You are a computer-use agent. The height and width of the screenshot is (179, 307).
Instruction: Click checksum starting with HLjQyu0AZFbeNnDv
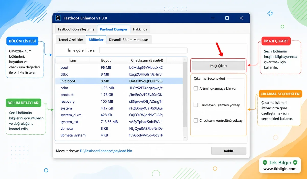point(146,129)
